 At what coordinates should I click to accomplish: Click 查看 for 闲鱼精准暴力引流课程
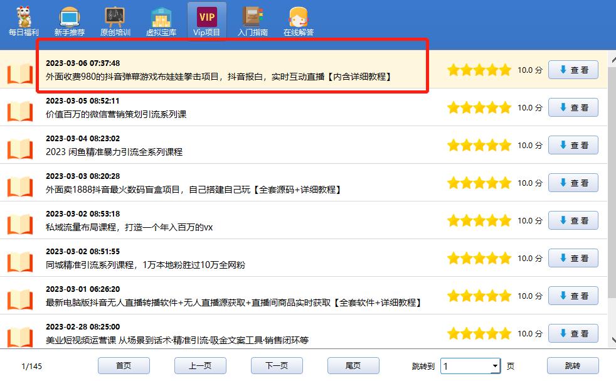tap(573, 146)
